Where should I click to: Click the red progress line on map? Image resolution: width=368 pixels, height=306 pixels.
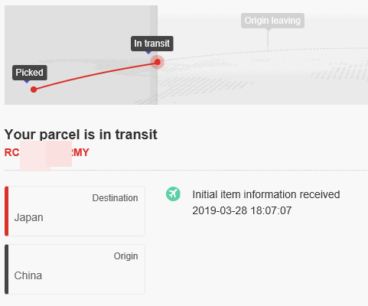96,75
